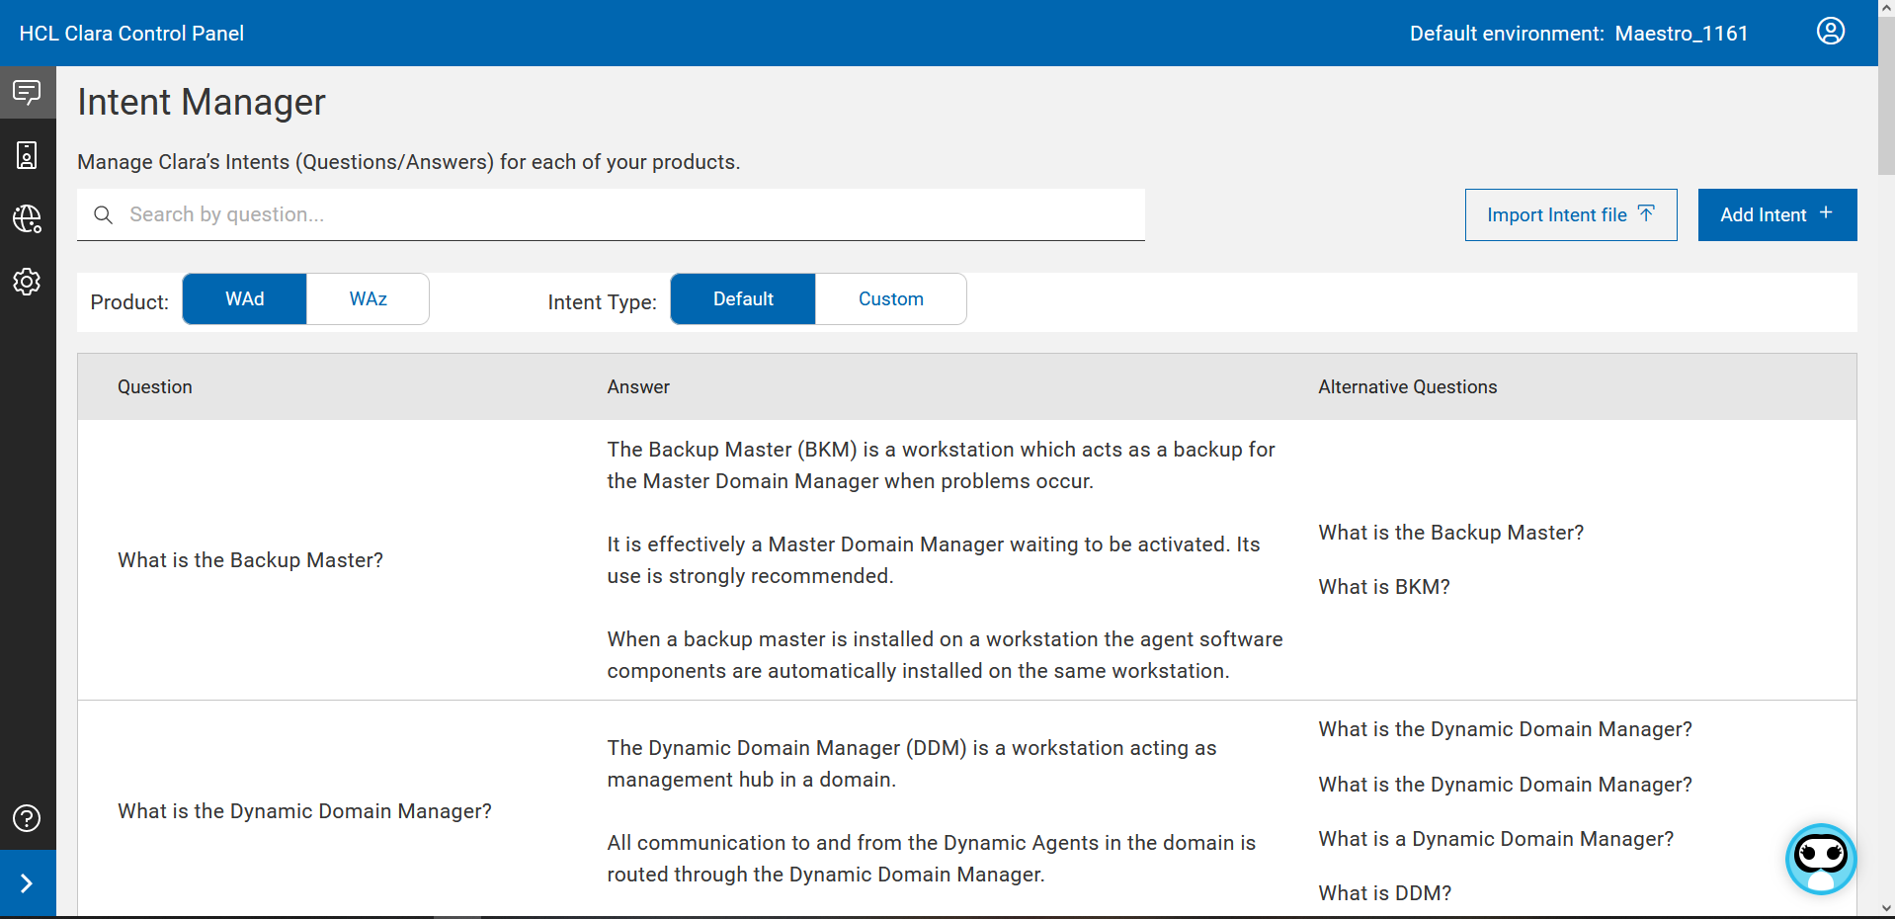Click the page vertical scrollbar down arrow
This screenshot has width=1895, height=919.
coord(1886,908)
